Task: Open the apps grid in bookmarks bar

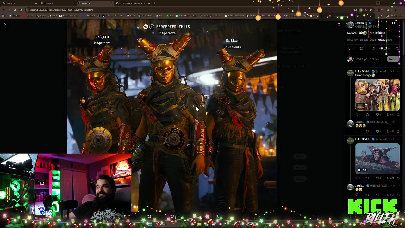Action: [x=3, y=16]
